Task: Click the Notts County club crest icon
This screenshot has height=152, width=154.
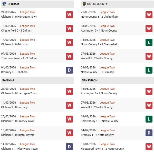Action: point(84,4)
